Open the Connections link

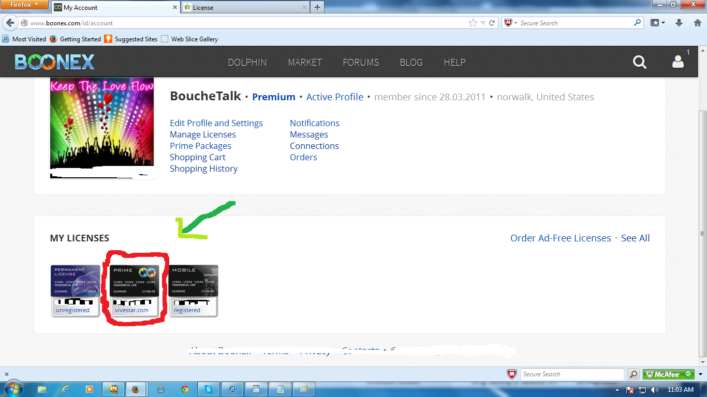[x=314, y=146]
